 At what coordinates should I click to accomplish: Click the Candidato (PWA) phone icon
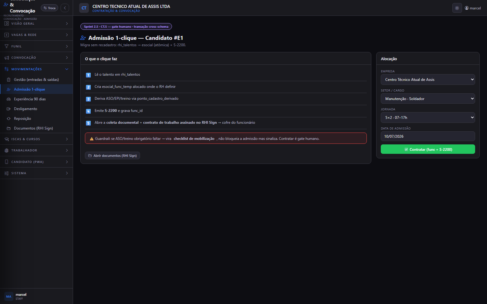[x=6, y=162]
